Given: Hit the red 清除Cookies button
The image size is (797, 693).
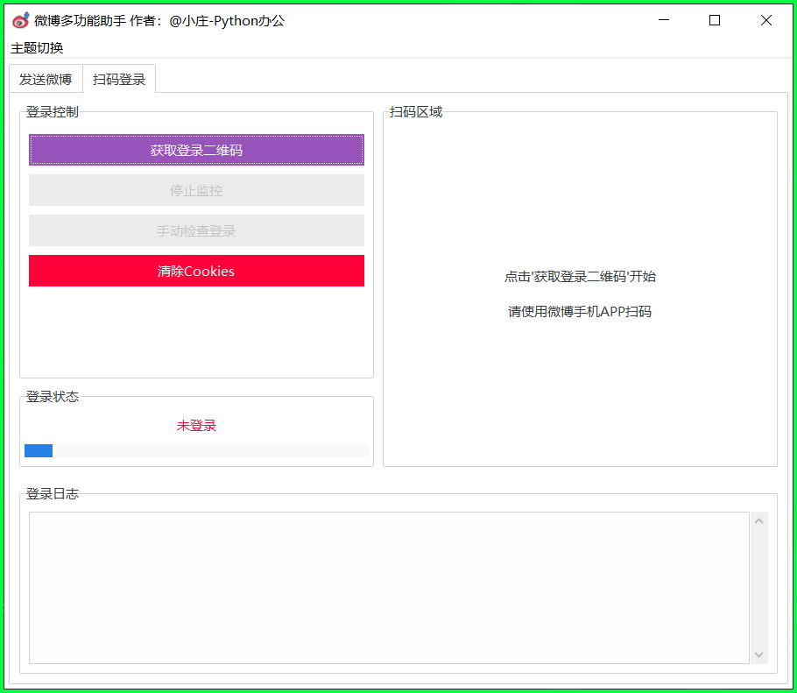Looking at the screenshot, I should coord(196,271).
